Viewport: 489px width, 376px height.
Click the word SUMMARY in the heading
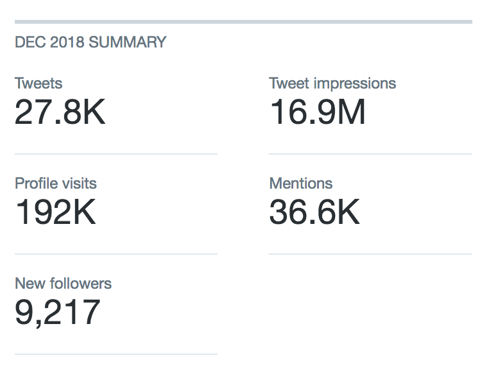pyautogui.click(x=128, y=42)
